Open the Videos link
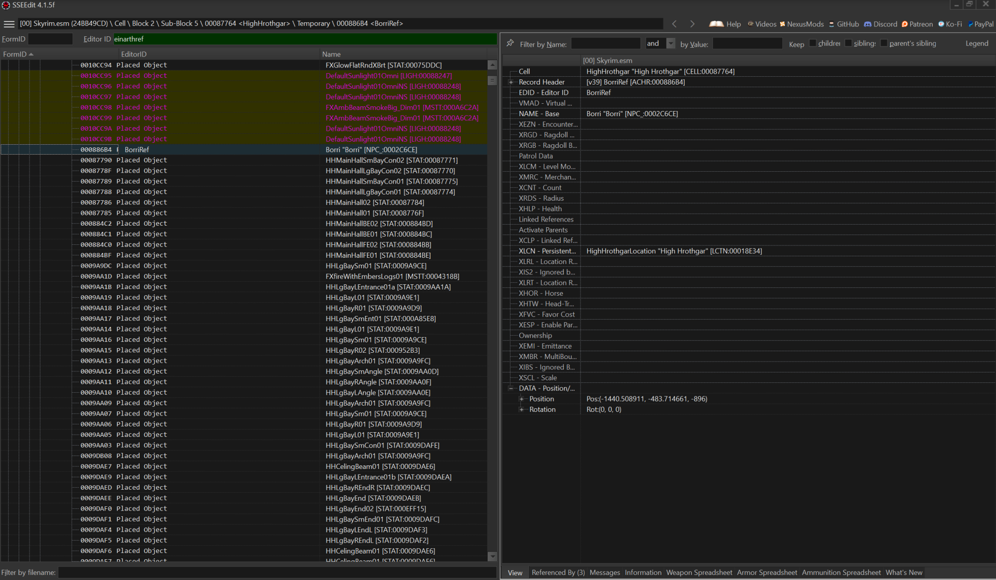This screenshot has width=996, height=580. point(762,24)
